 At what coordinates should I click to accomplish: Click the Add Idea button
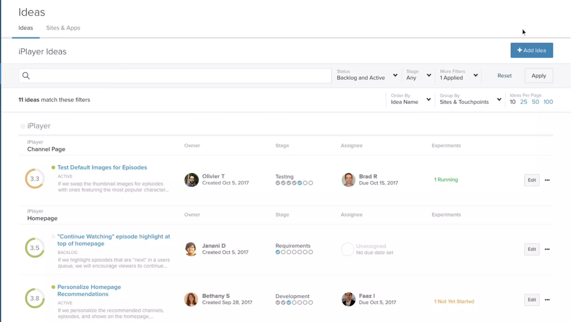point(531,50)
